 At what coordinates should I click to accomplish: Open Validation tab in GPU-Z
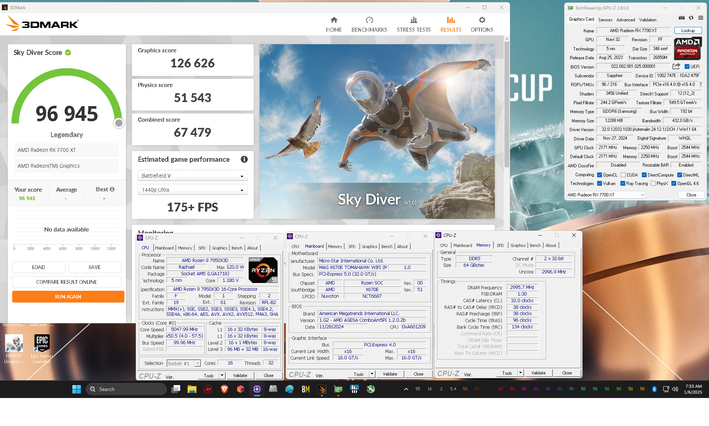pyautogui.click(x=648, y=20)
